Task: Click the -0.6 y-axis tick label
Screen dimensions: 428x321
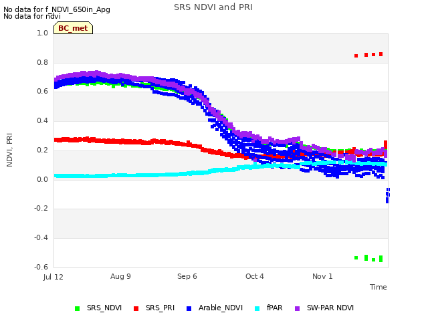Action: [41, 267]
